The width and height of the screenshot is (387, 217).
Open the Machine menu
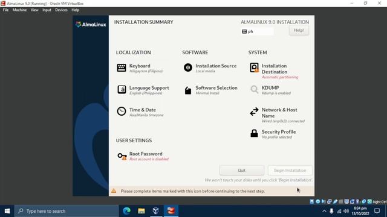coord(19,10)
